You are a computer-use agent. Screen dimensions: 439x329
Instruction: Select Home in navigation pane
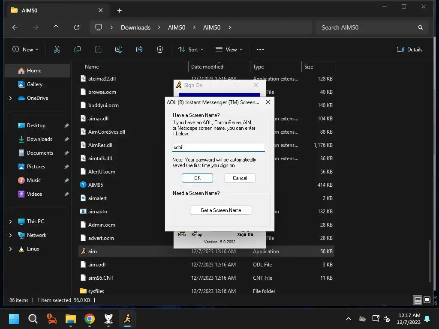pos(38,71)
